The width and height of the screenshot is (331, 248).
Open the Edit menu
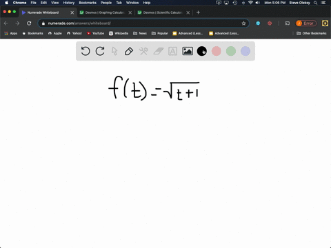point(43,3)
